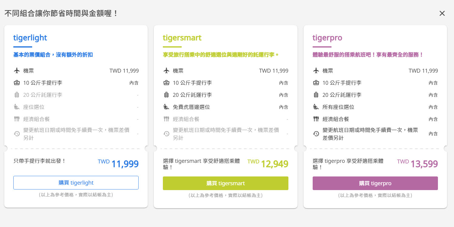
Task: Click the carry-on bag icon in tigersmart card
Action: pos(166,83)
